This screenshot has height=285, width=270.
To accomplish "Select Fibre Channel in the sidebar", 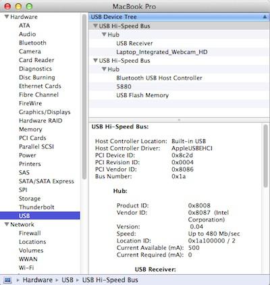I will click(x=38, y=95).
